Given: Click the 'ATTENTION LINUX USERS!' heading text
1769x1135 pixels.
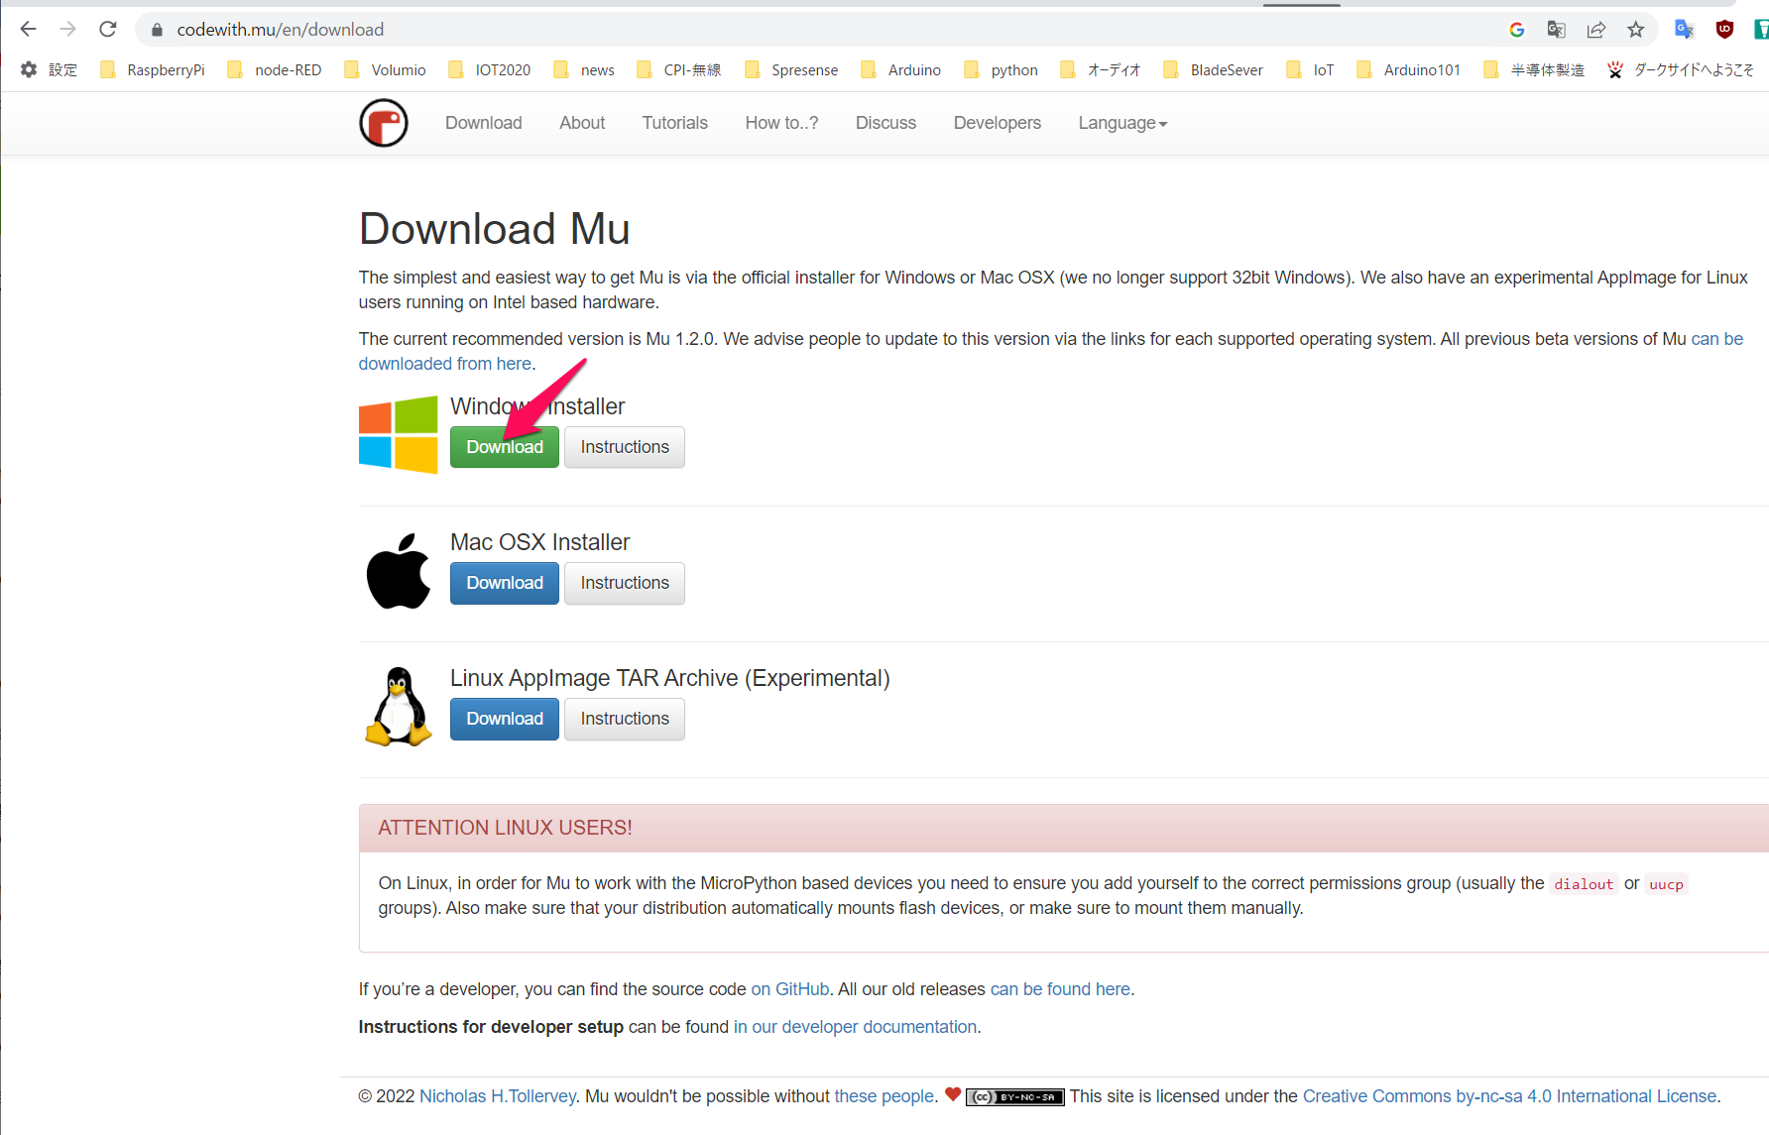Looking at the screenshot, I should coord(505,828).
